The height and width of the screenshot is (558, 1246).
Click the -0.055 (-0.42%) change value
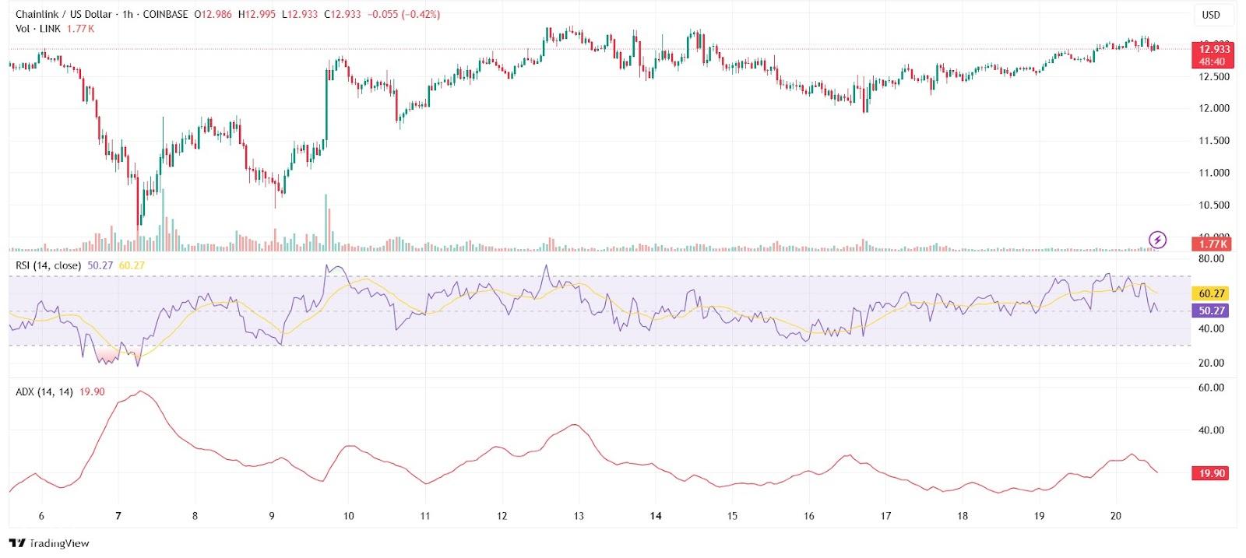click(402, 15)
